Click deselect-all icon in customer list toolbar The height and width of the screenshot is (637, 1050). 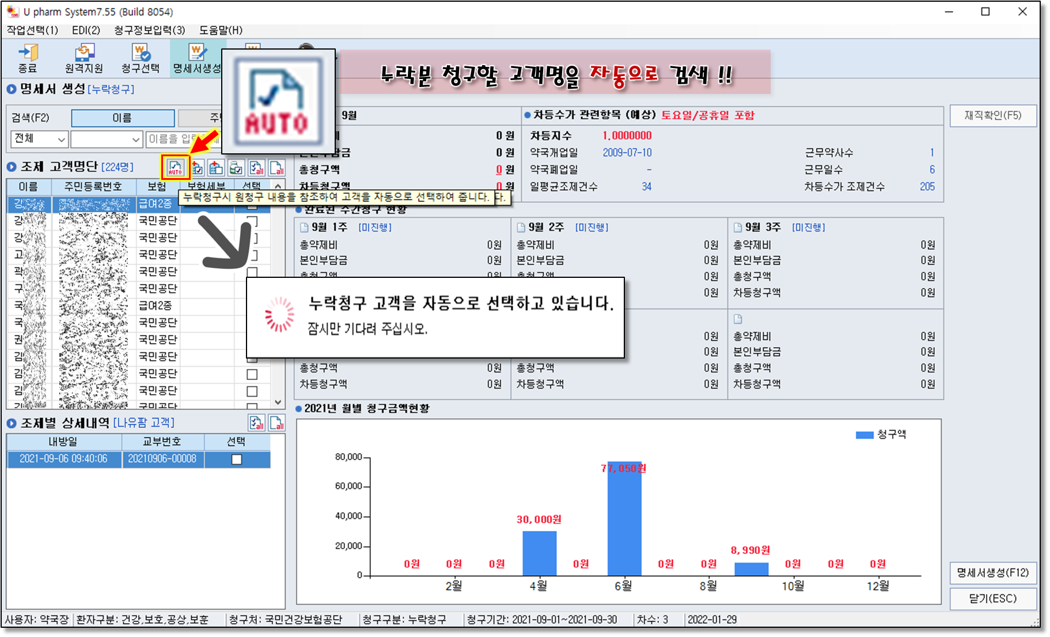277,168
